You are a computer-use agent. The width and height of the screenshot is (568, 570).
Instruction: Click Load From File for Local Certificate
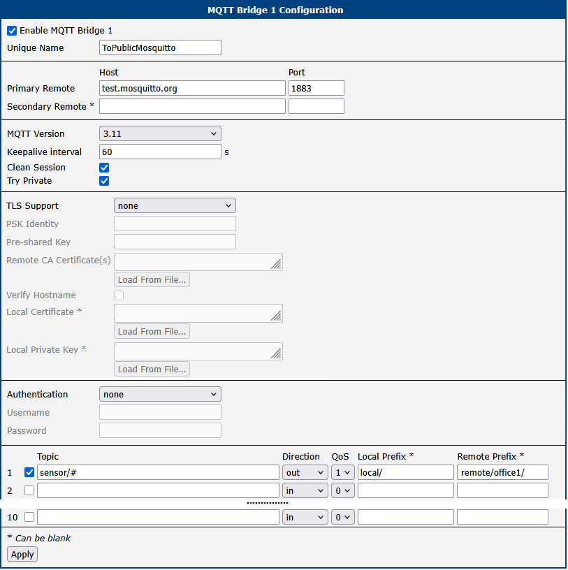(152, 332)
